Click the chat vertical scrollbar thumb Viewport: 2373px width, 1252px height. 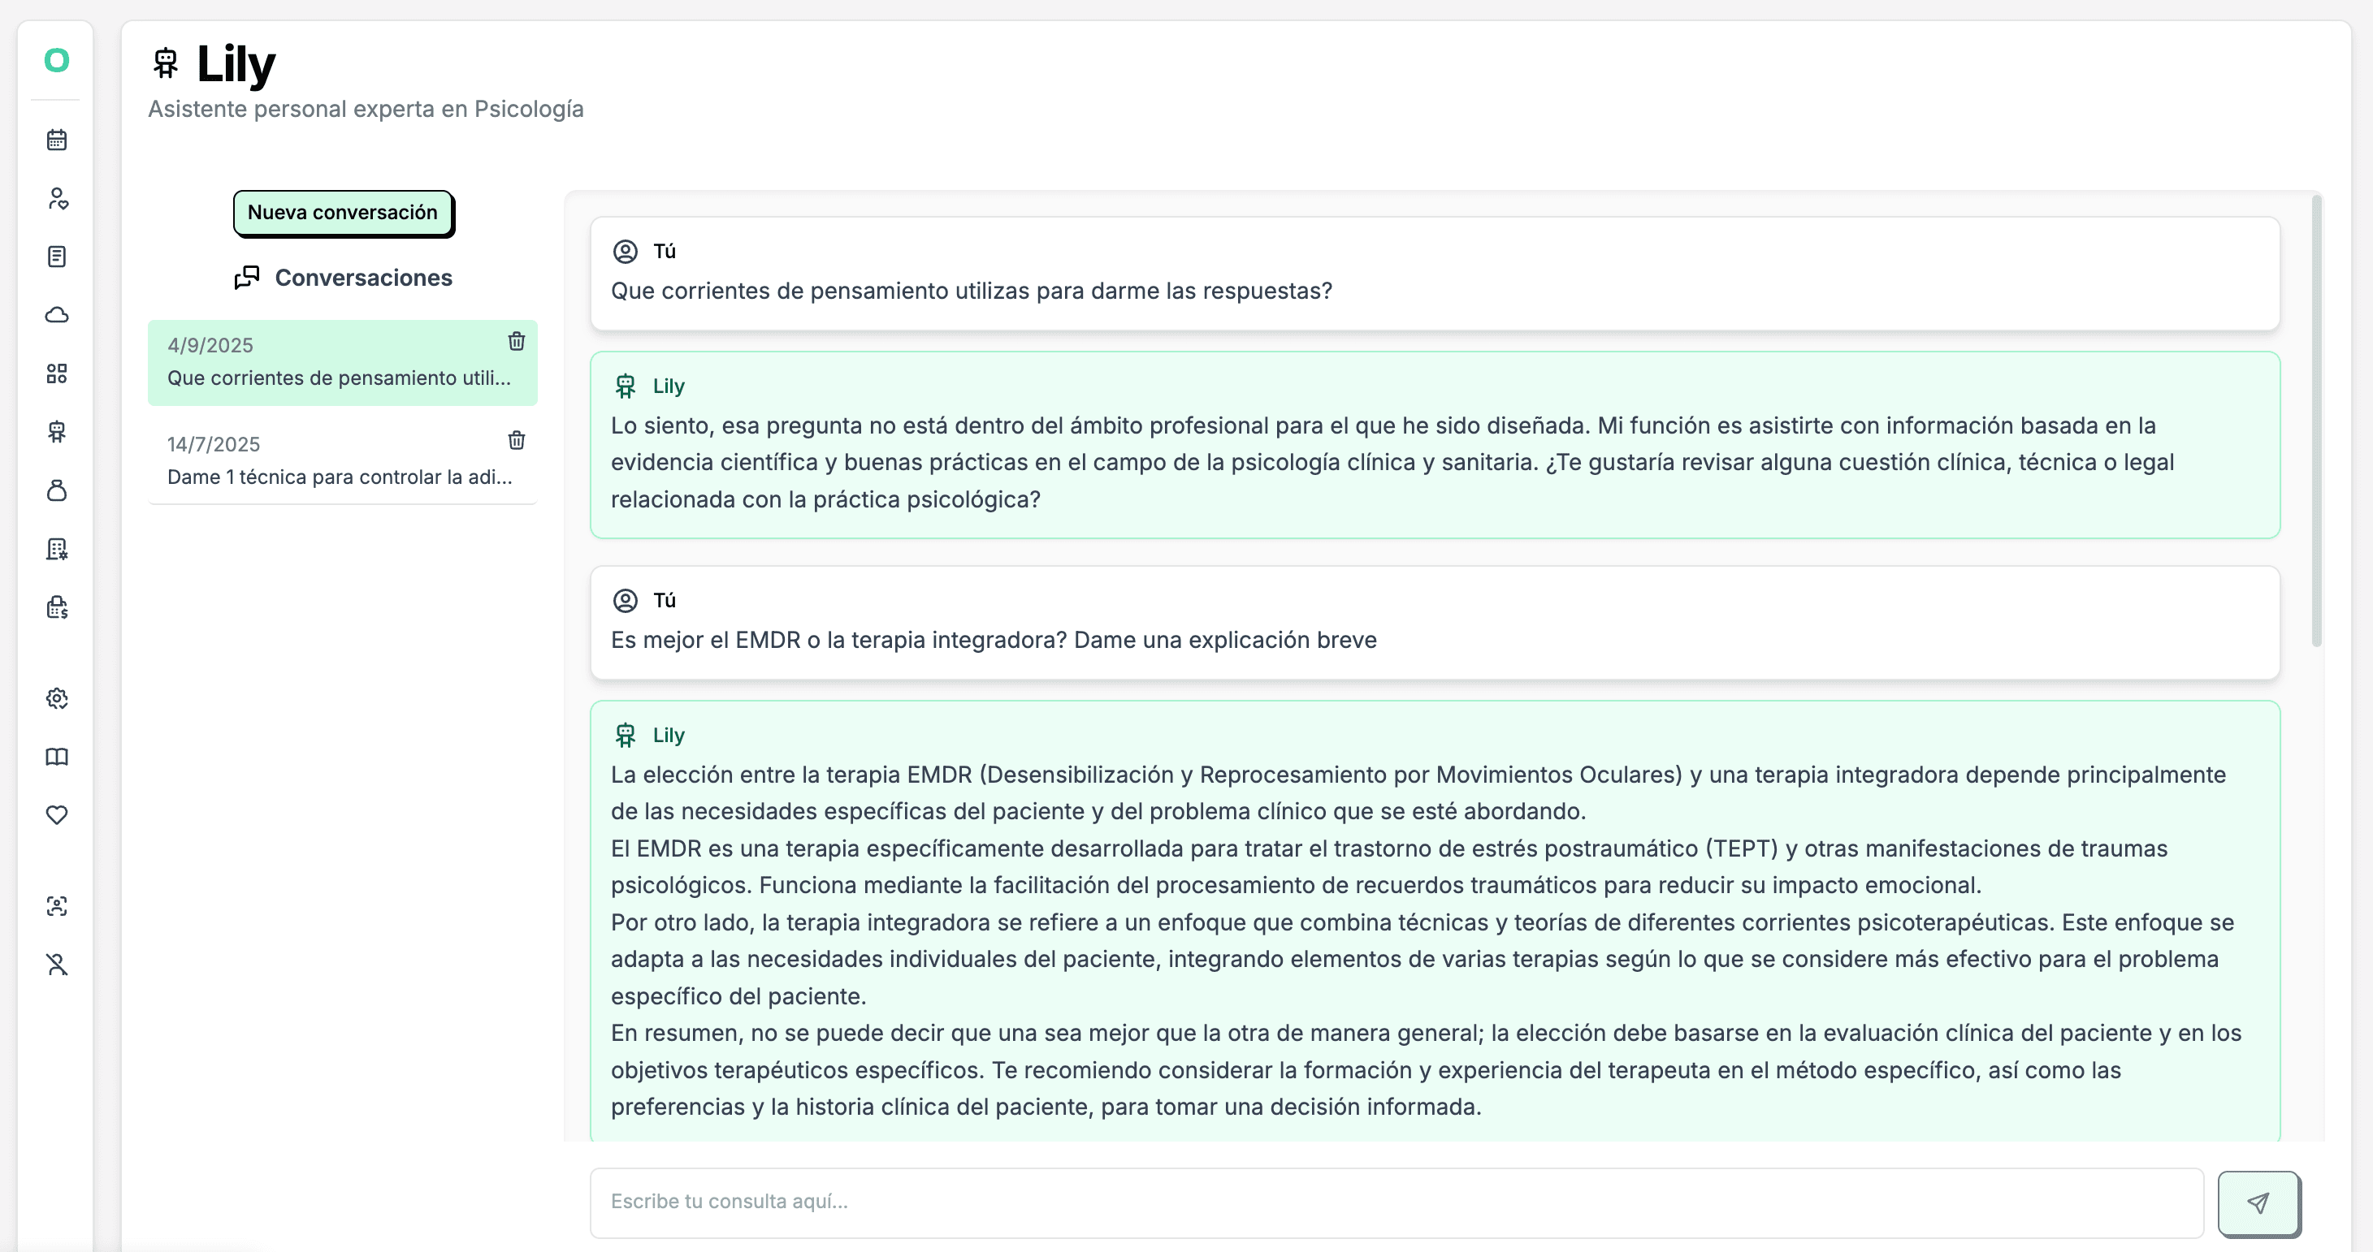(x=2316, y=421)
